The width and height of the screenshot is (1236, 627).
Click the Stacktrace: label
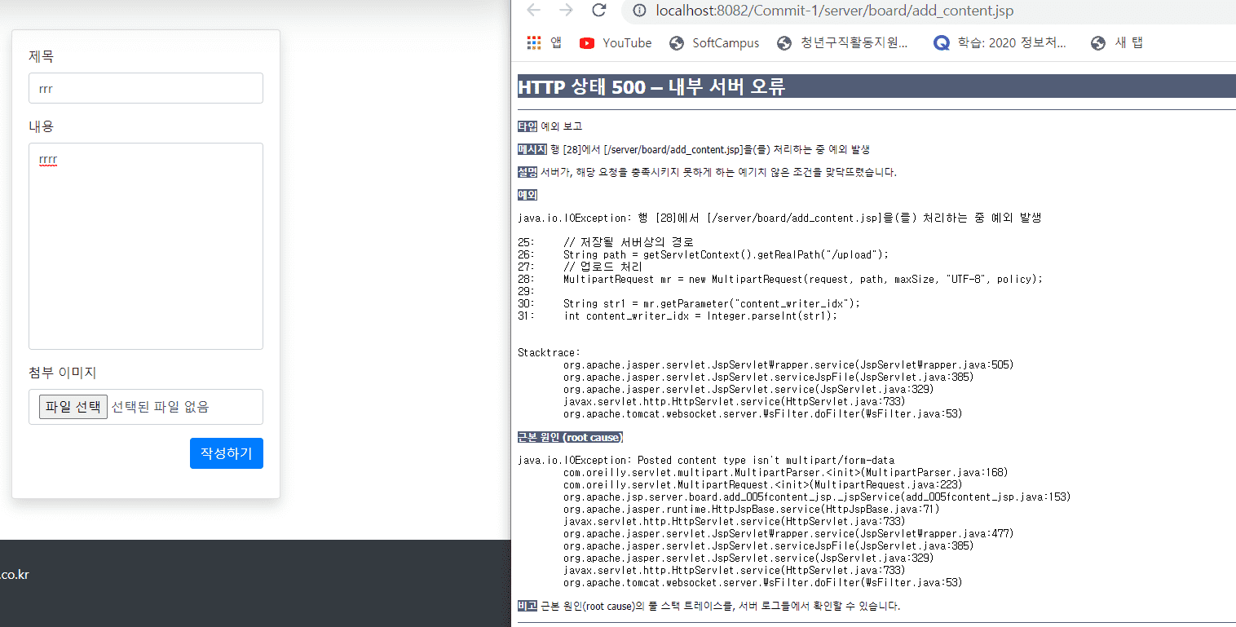tap(549, 352)
